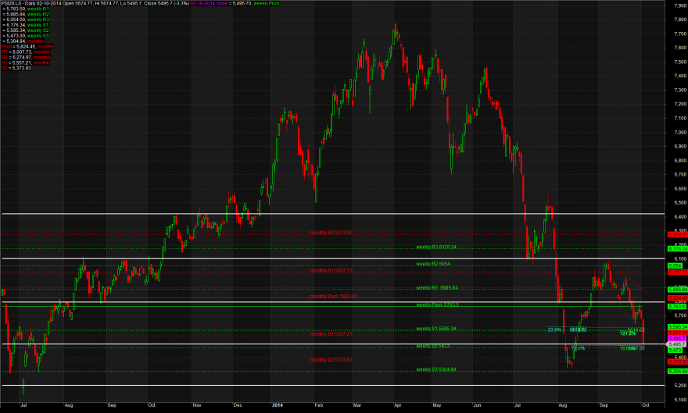Image resolution: width=688 pixels, height=413 pixels.
Task: Select the monthly Pivot 5824.45 line label
Action: 334,297
